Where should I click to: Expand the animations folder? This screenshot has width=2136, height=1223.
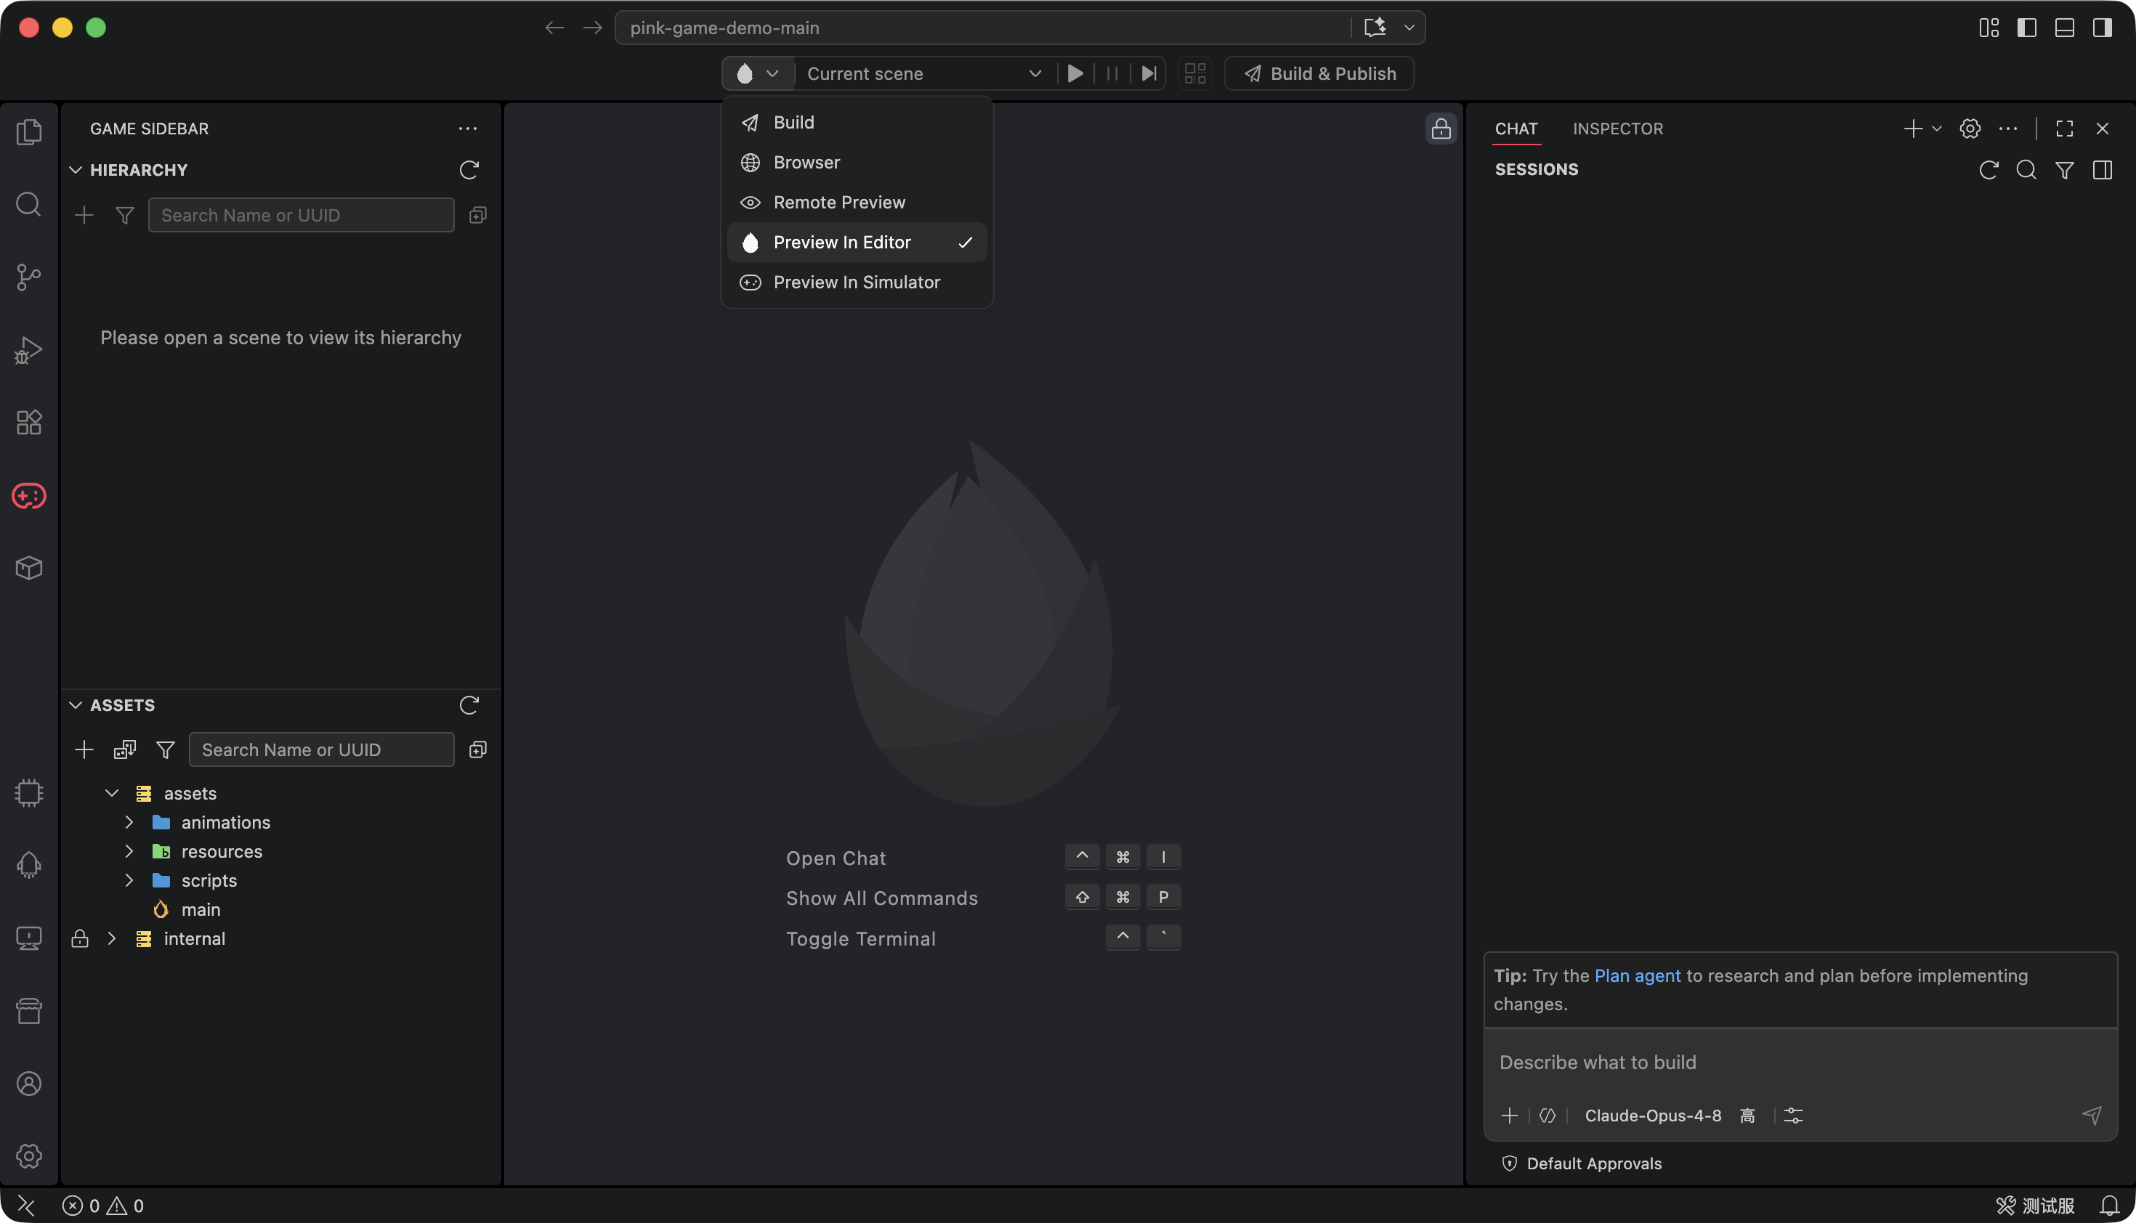129,822
